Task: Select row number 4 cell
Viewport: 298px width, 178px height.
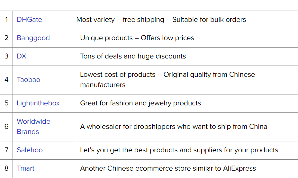Action: point(6,80)
